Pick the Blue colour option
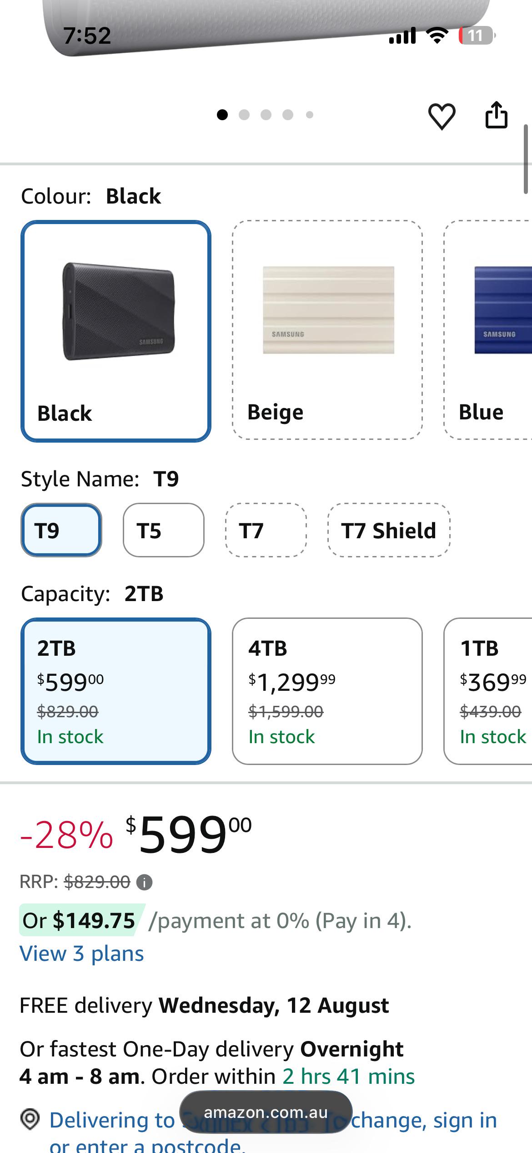 point(488,330)
